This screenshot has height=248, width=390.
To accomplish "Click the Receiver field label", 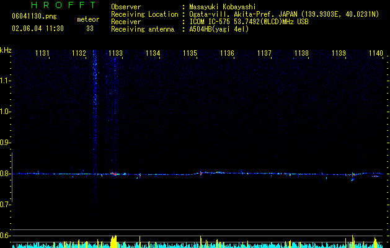I will [126, 22].
